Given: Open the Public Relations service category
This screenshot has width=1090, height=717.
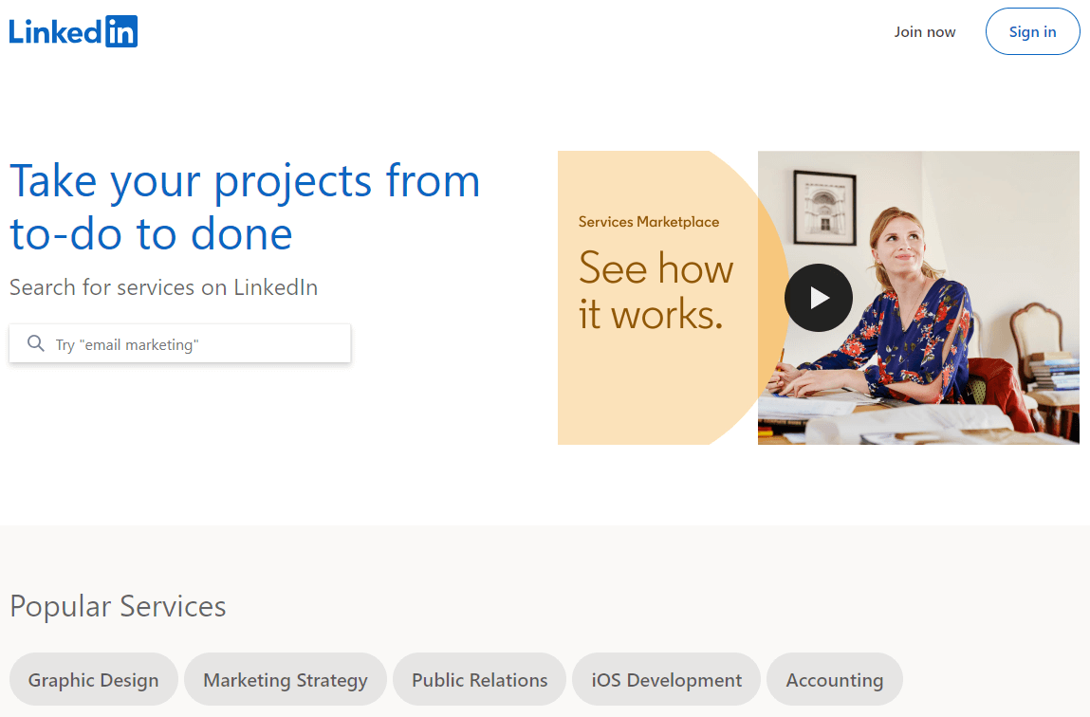Looking at the screenshot, I should click(479, 680).
